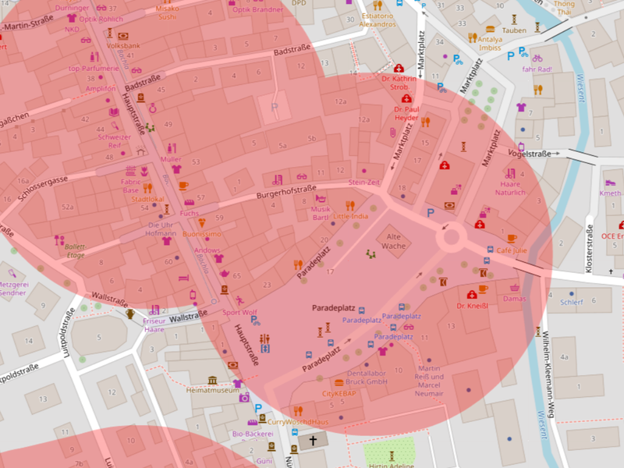Click the church cross icon near Bio-Bäckerei

click(x=313, y=441)
